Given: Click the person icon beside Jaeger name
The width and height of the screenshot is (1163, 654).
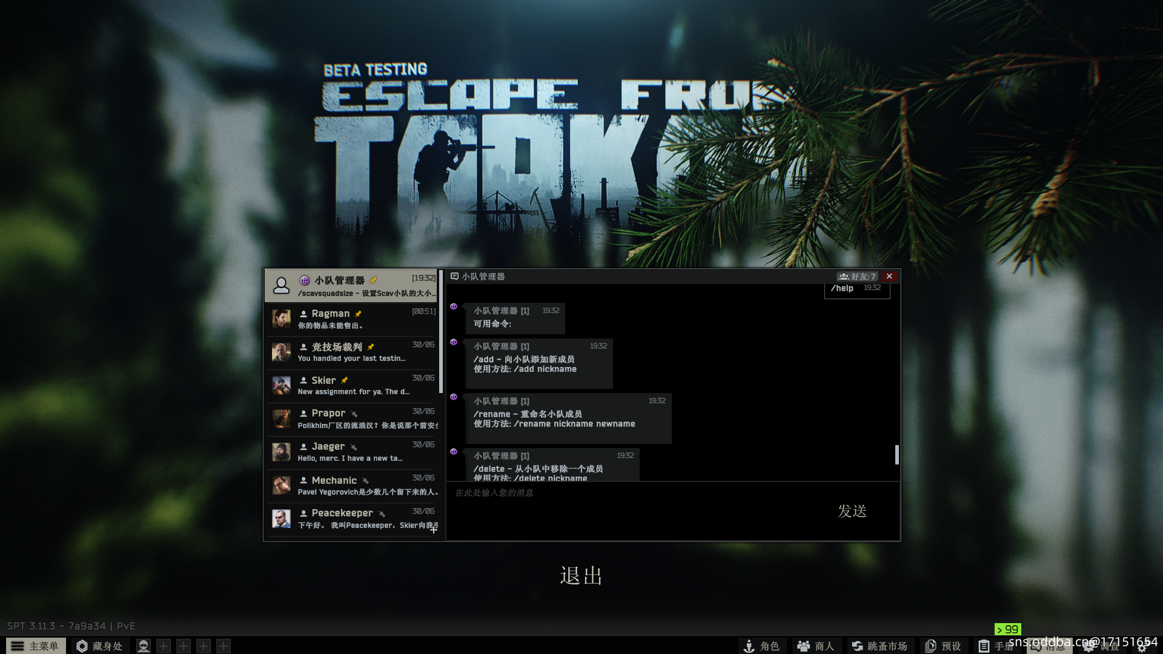Looking at the screenshot, I should (x=303, y=447).
